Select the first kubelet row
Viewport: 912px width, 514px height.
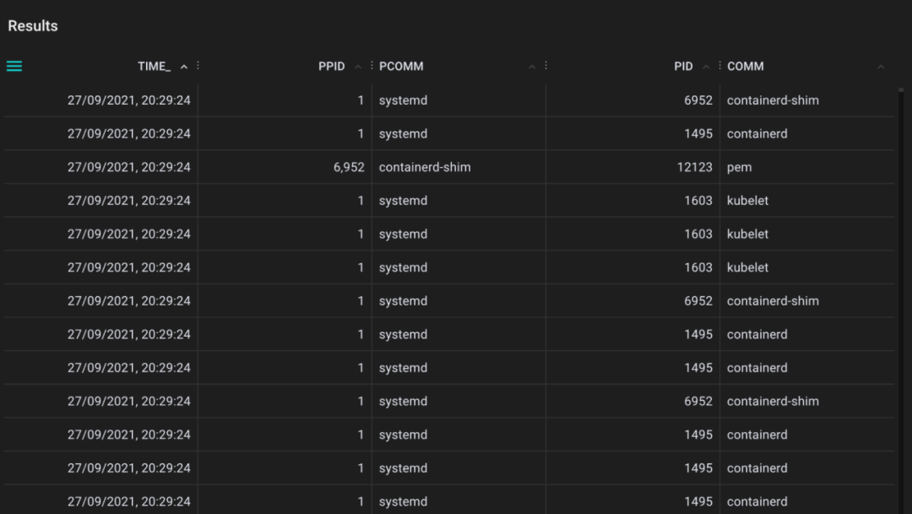click(449, 201)
